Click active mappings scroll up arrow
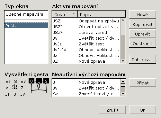 coord(123,20)
